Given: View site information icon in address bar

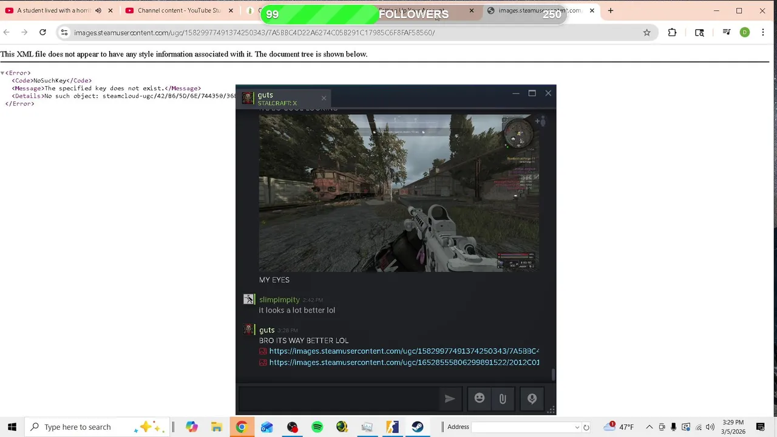Looking at the screenshot, I should tap(64, 32).
